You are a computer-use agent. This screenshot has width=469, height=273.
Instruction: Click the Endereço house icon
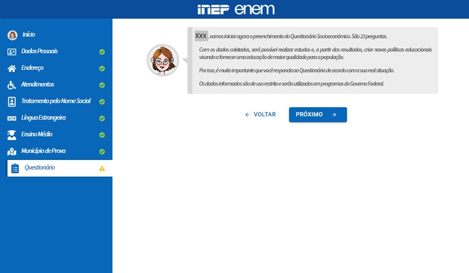coord(12,69)
